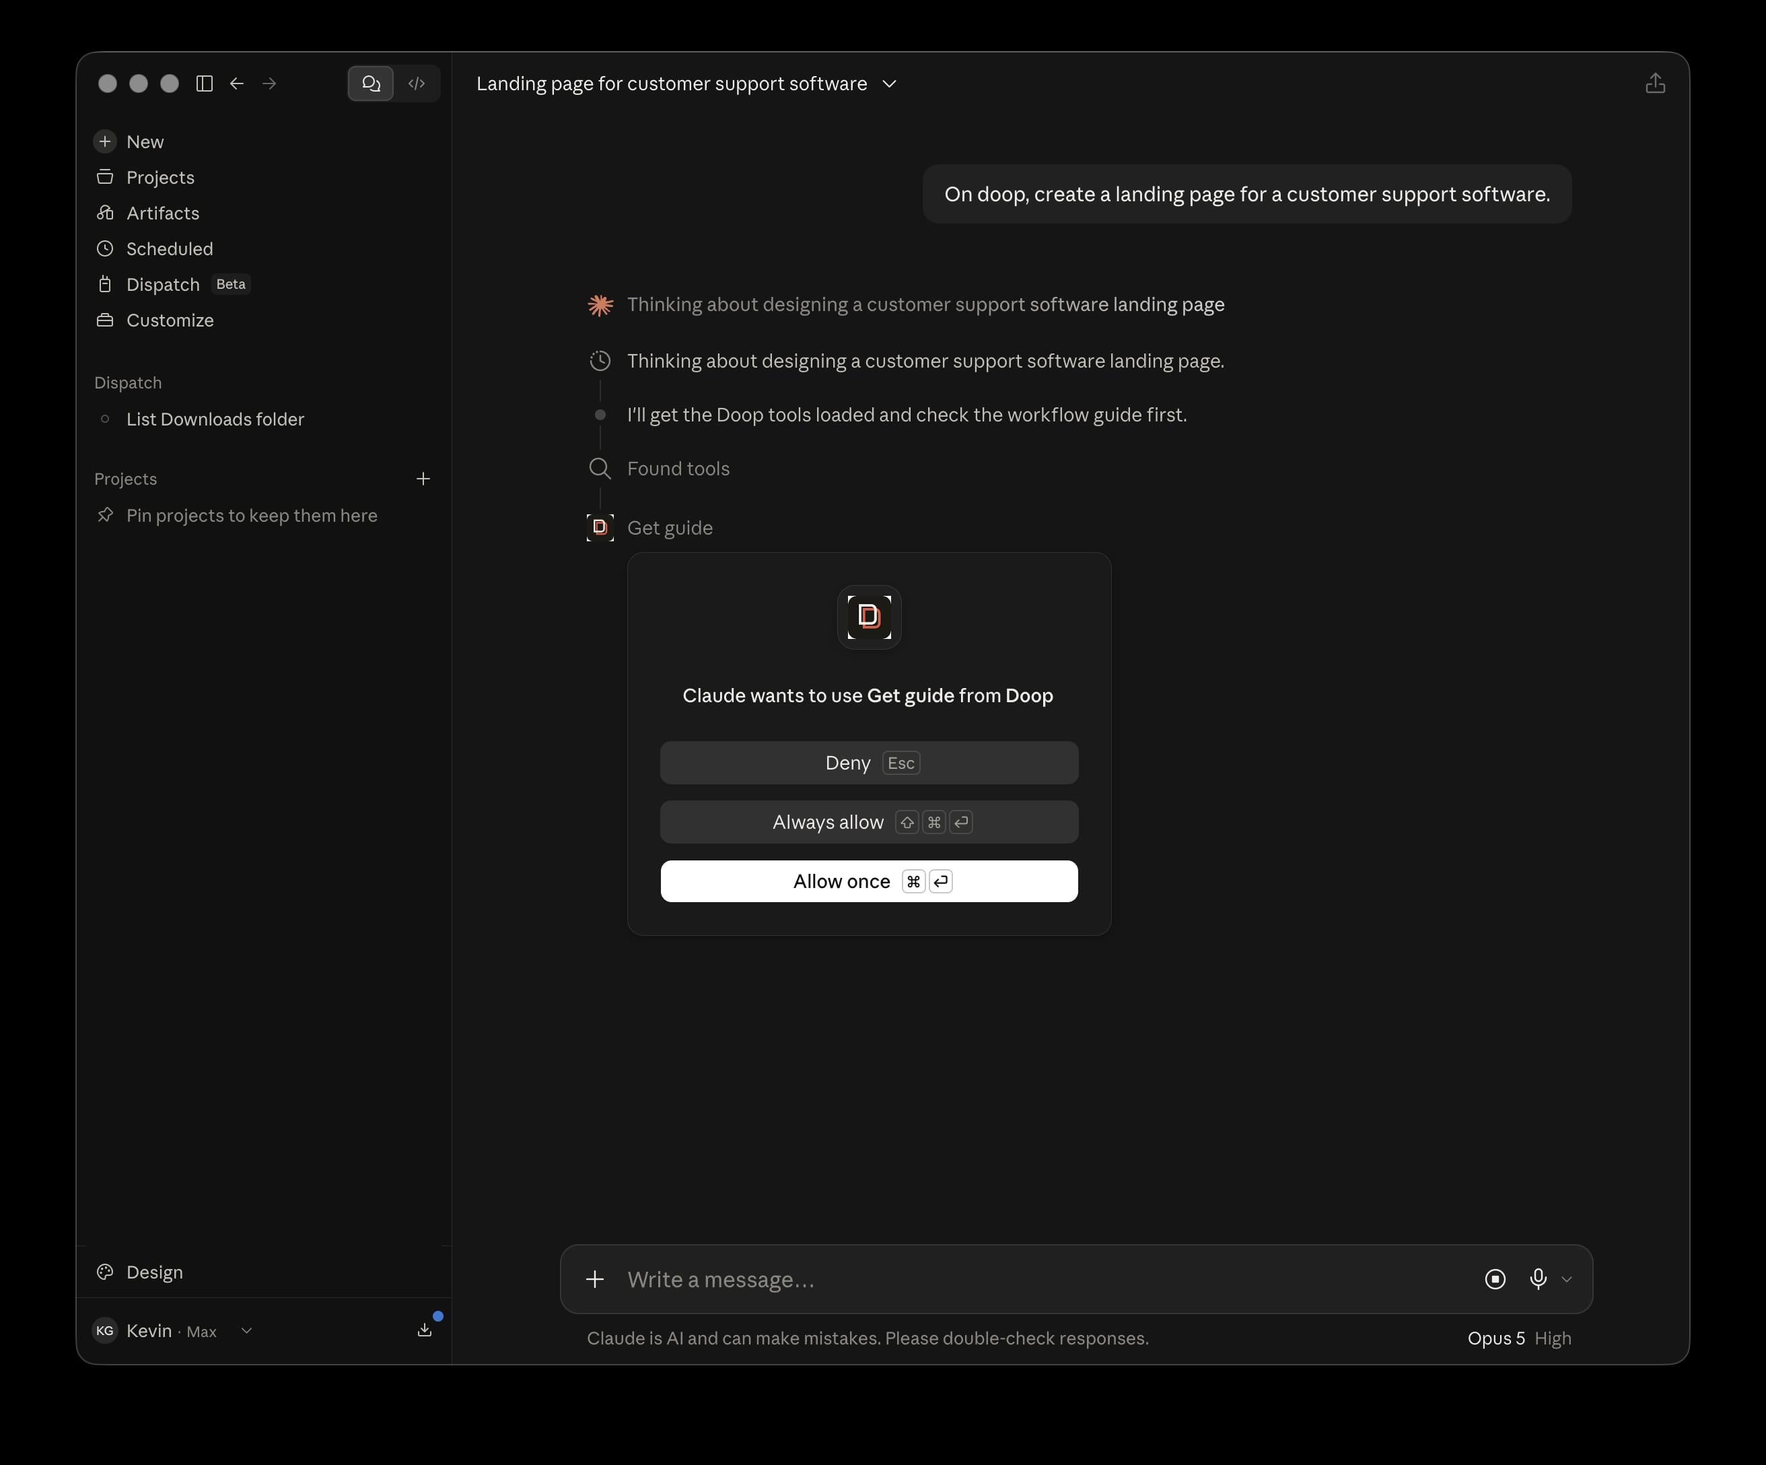This screenshot has width=1766, height=1465.
Task: Click the KG avatar
Action: click(x=105, y=1331)
